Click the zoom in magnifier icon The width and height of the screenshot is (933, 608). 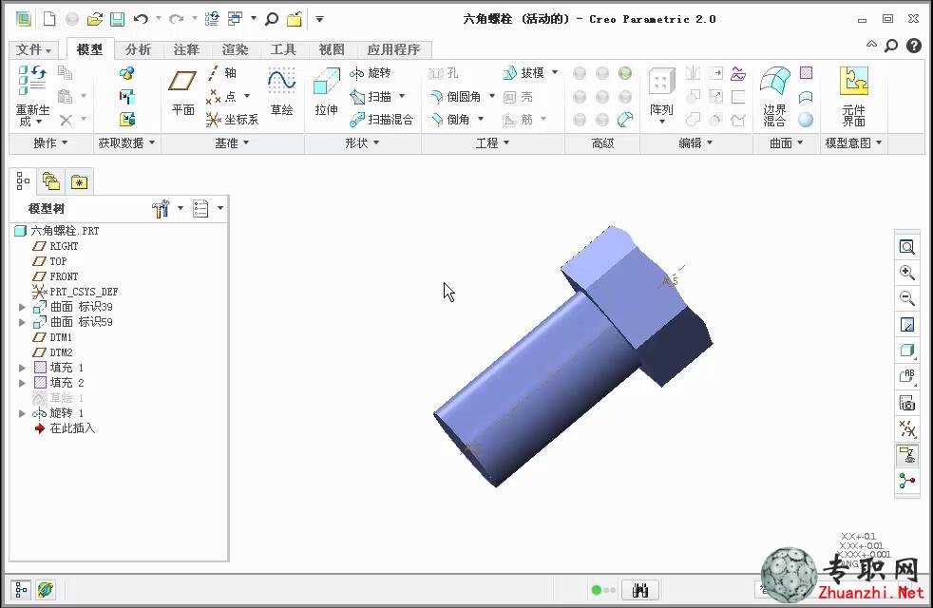click(906, 273)
